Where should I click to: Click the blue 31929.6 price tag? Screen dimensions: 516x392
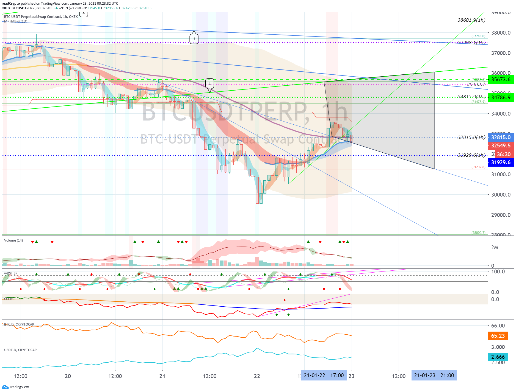[501, 162]
